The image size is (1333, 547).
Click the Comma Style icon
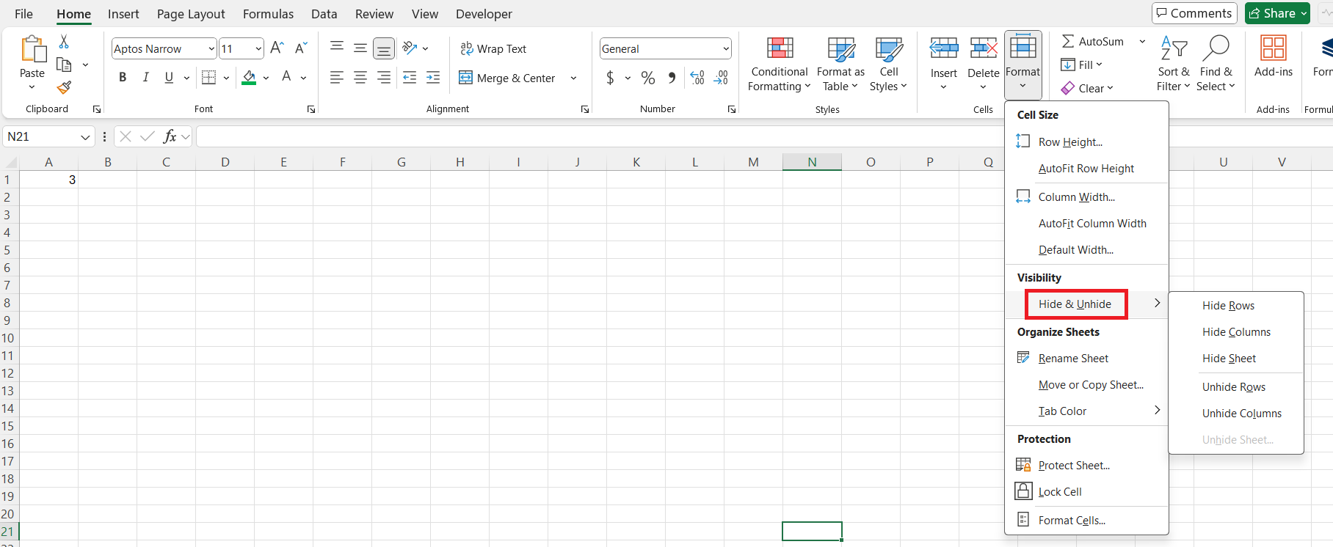672,77
